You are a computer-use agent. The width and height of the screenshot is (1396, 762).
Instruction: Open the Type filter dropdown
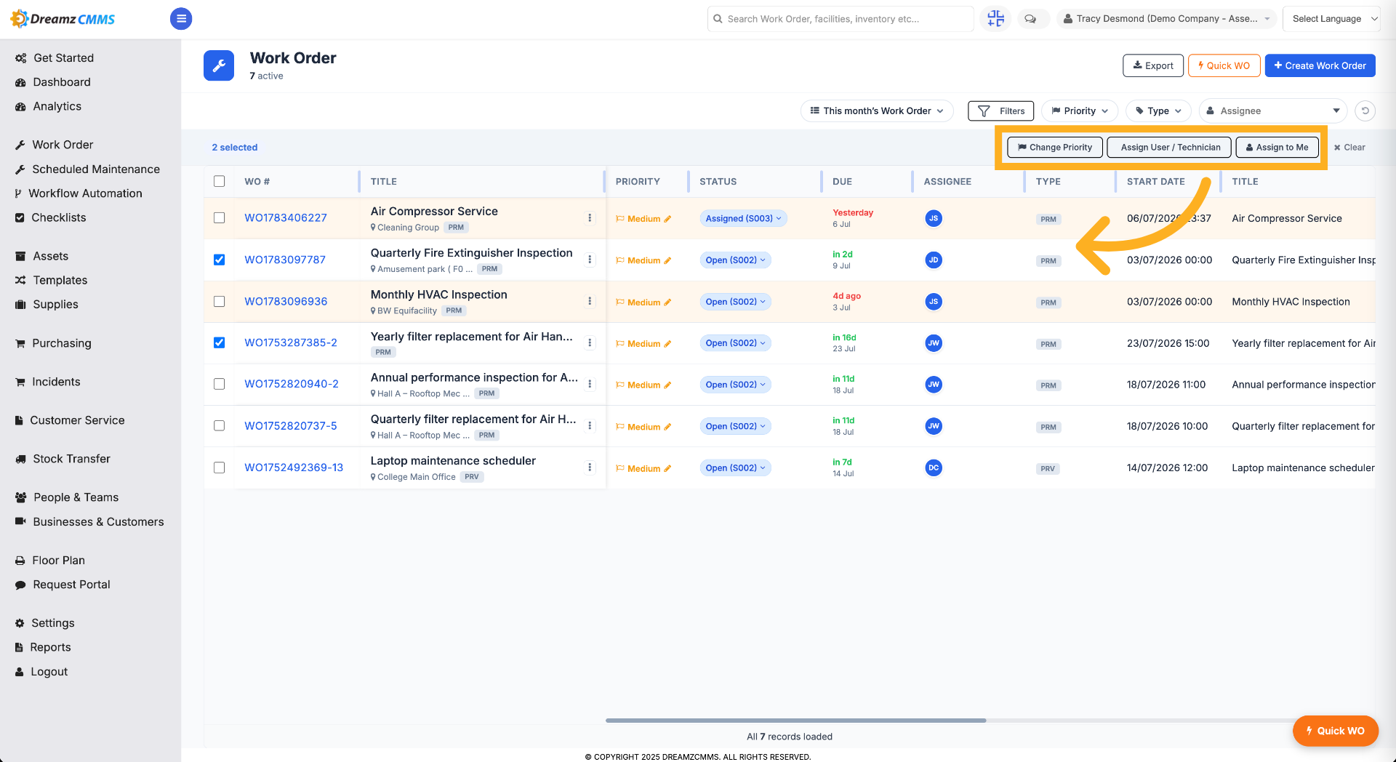(1158, 111)
